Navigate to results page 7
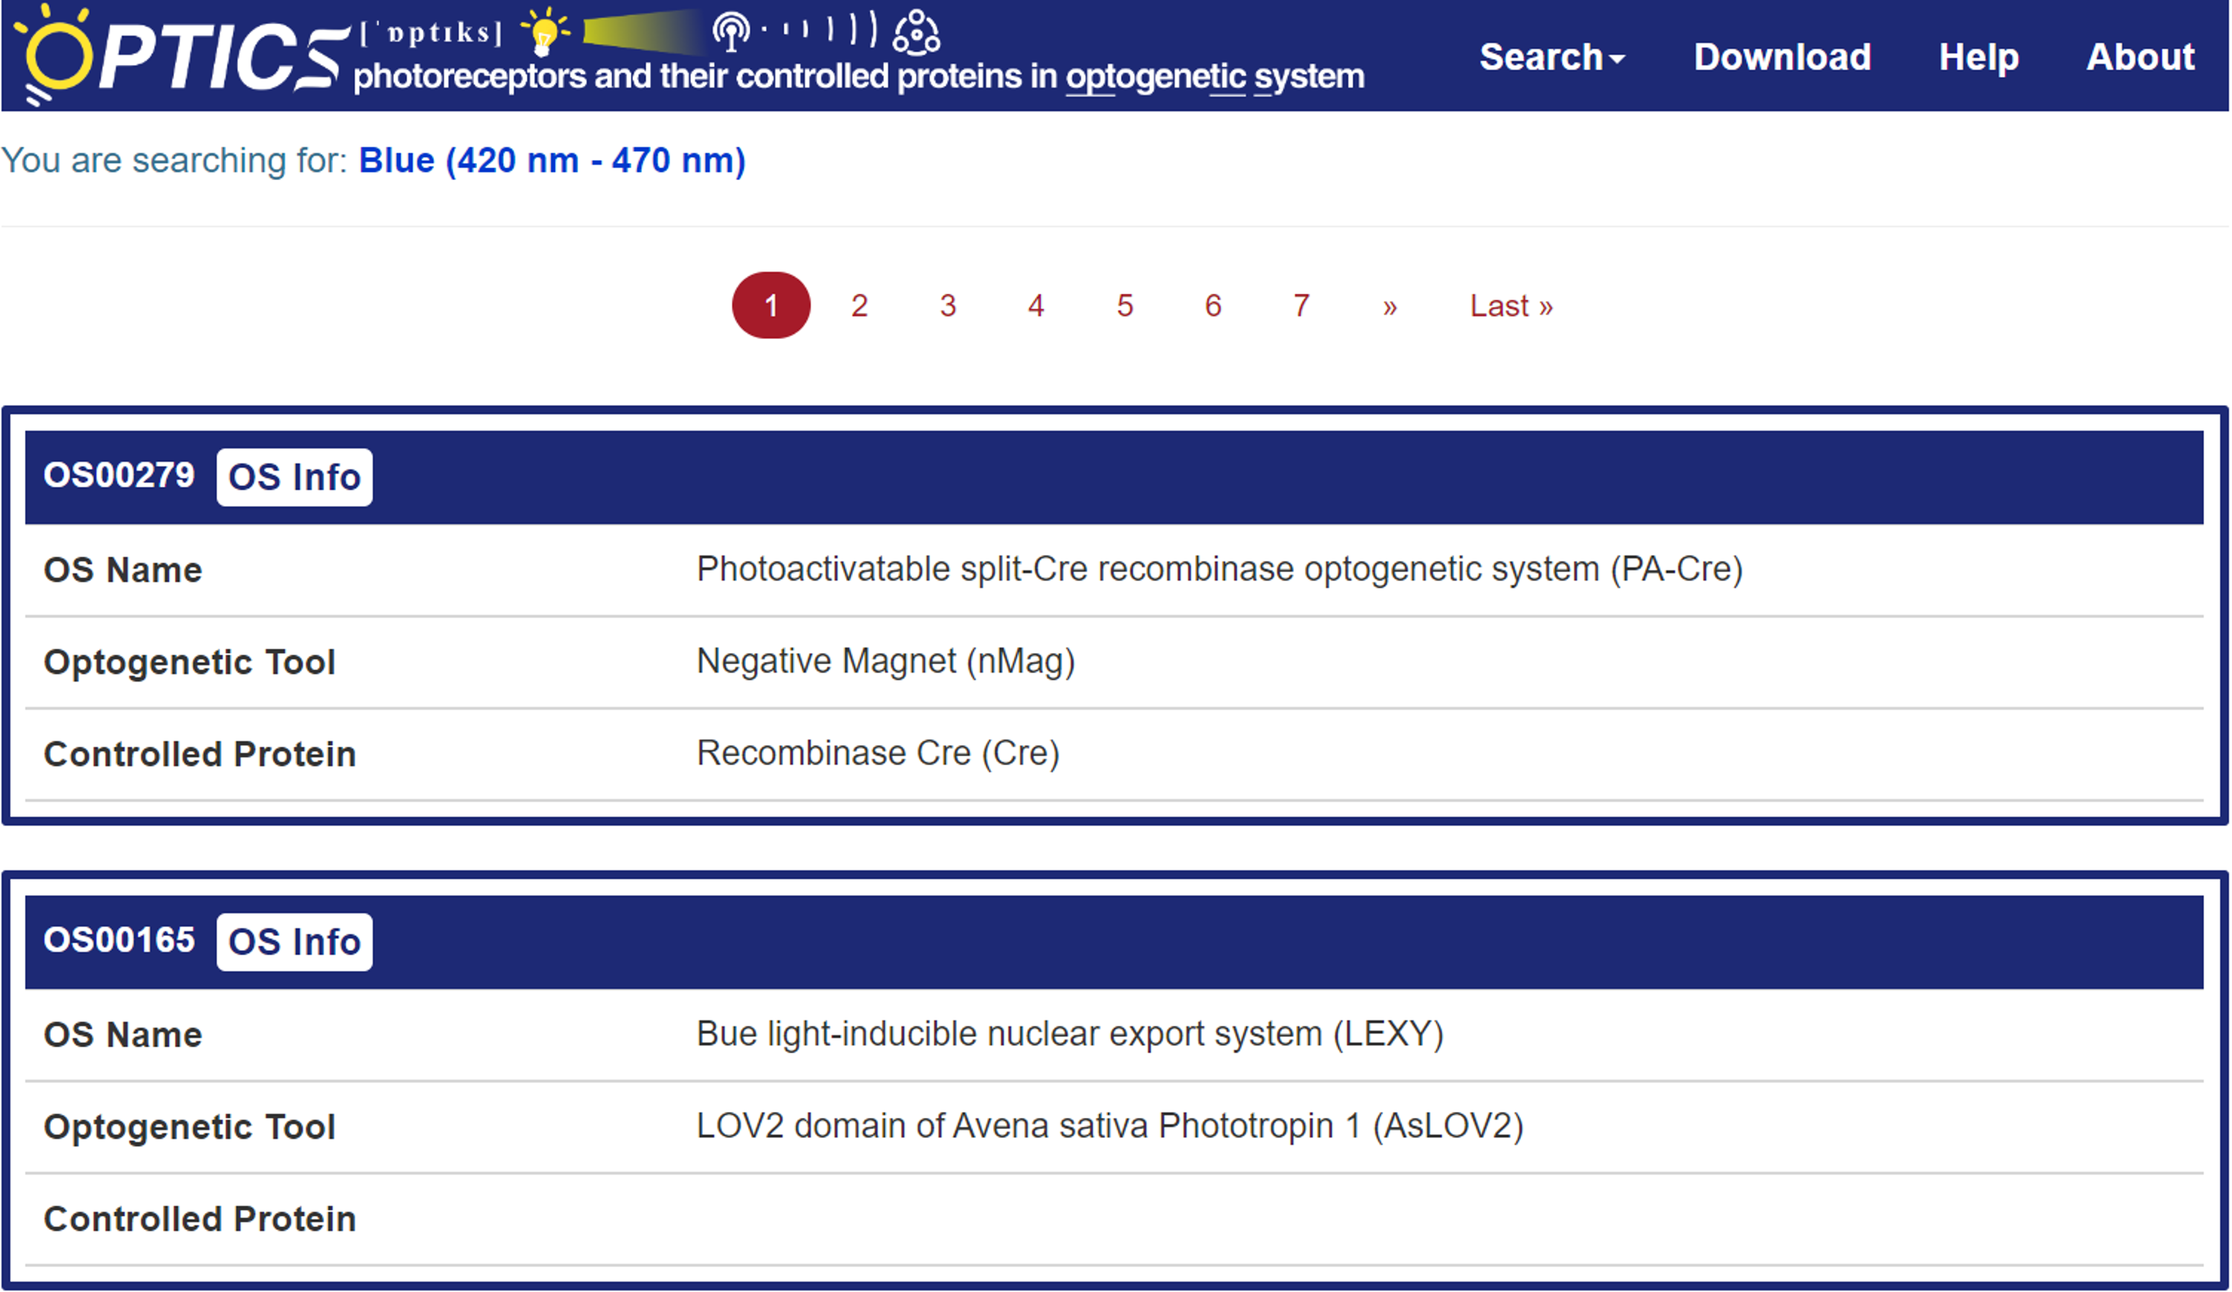This screenshot has width=2232, height=1292. tap(1300, 306)
